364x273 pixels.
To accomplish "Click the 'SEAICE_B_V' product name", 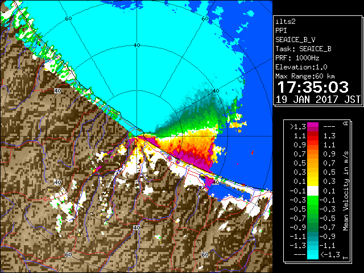I will pos(295,40).
